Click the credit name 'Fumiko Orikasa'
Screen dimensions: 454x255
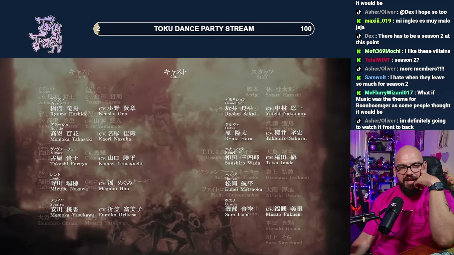117,215
